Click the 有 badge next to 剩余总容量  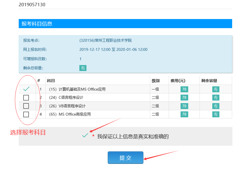tap(83, 68)
